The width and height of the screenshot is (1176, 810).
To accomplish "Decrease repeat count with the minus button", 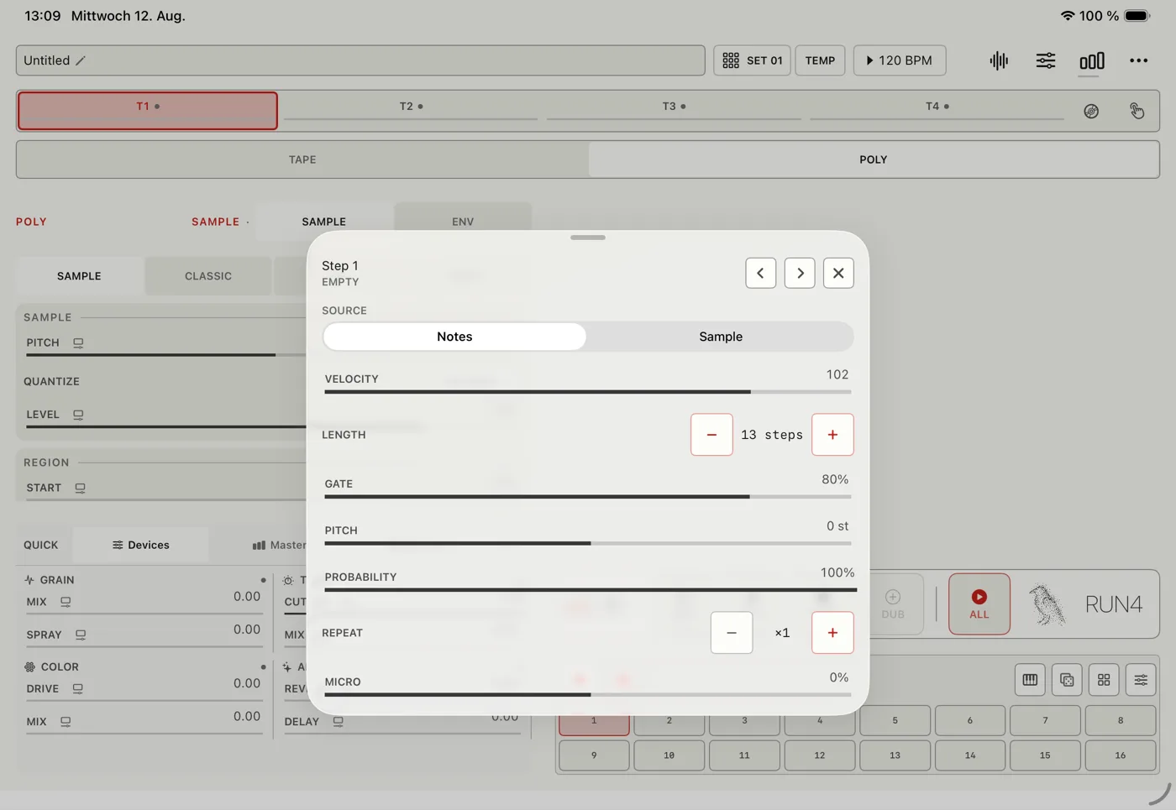I will coord(732,633).
